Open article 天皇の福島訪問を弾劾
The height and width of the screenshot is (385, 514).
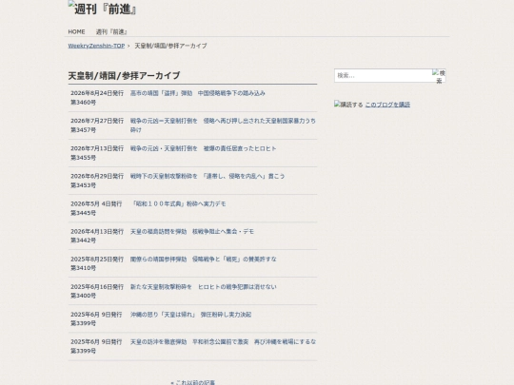[192, 231]
